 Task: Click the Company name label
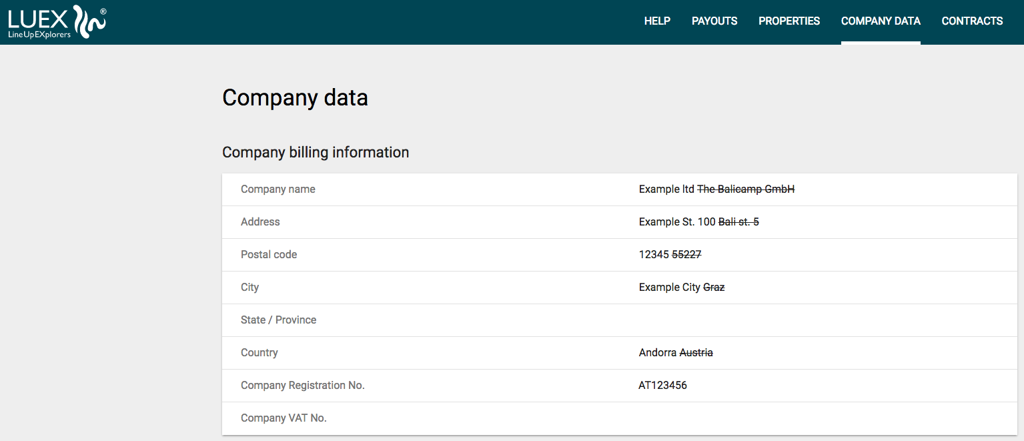tap(278, 189)
